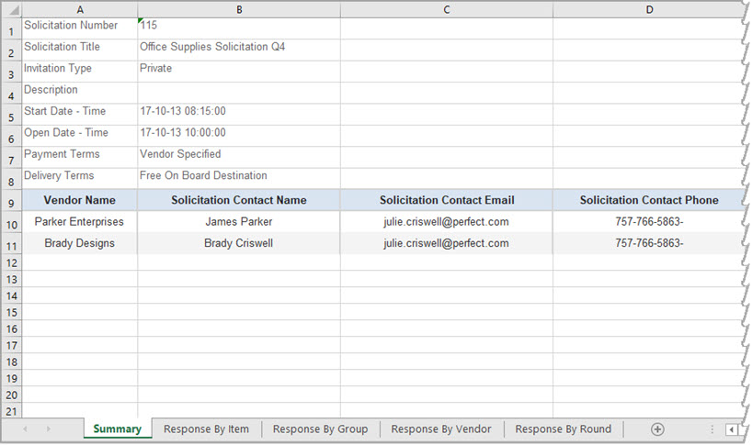Click the Solicitation Title label cell
752x445 pixels.
pyautogui.click(x=80, y=50)
